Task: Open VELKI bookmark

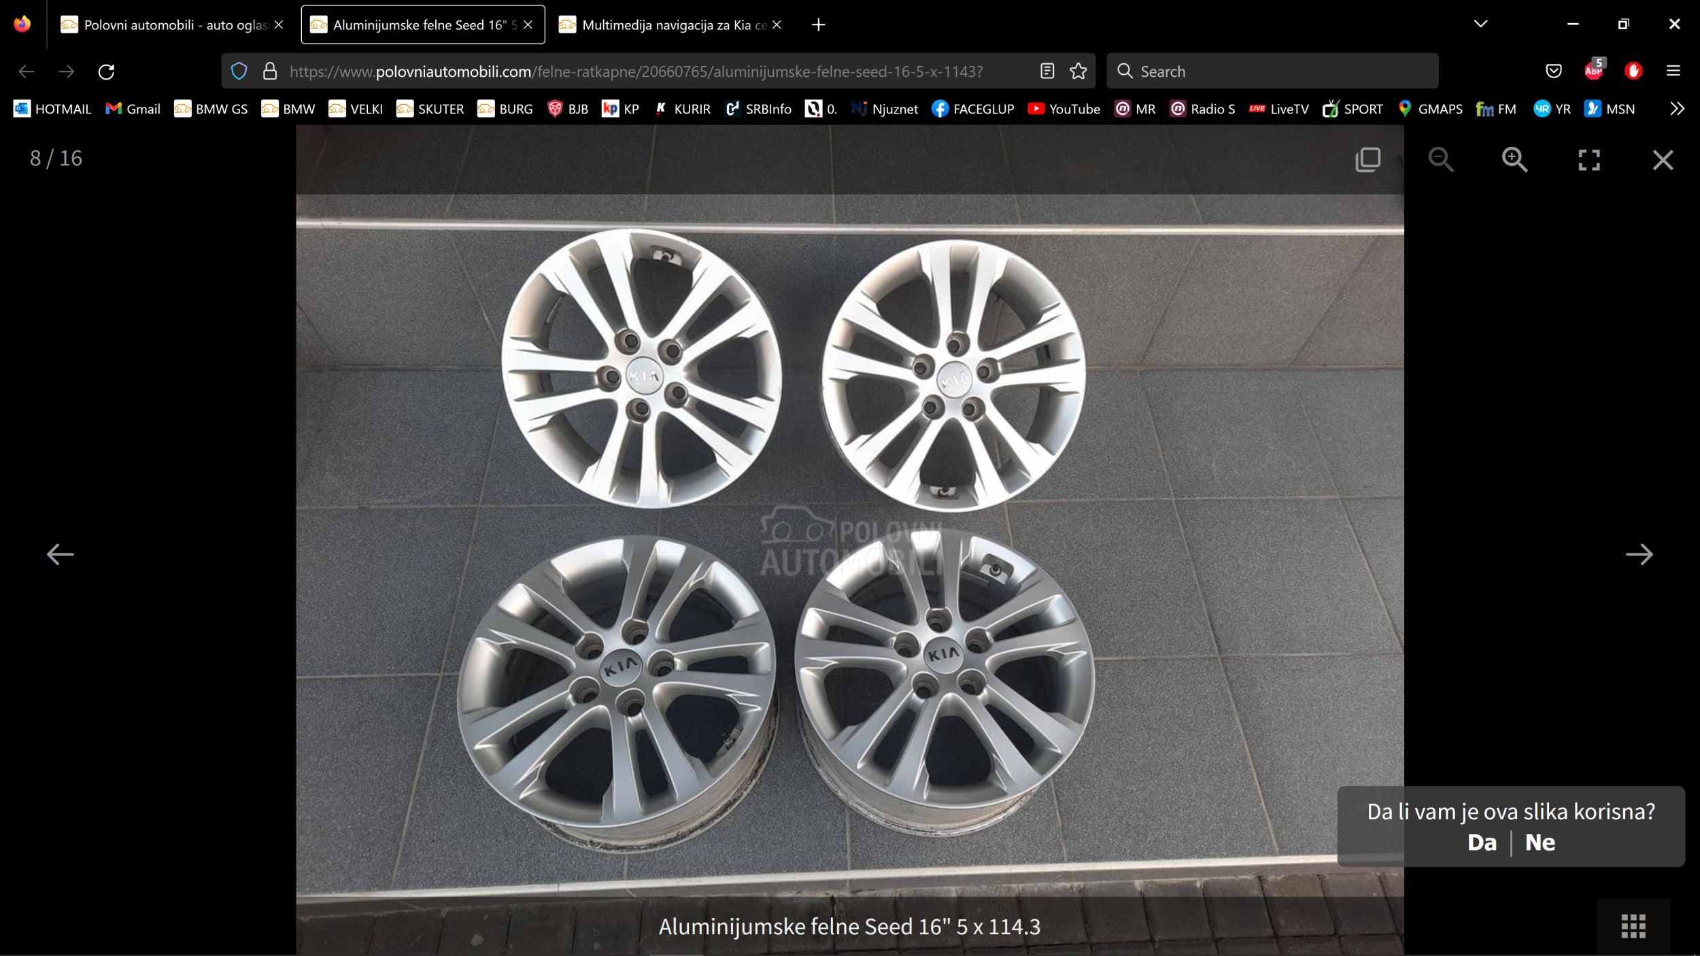Action: point(356,109)
